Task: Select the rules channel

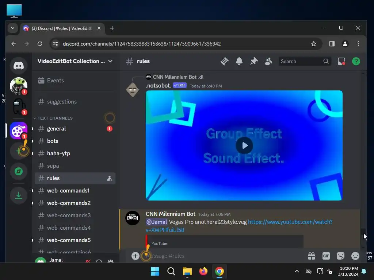Action: 75,178
